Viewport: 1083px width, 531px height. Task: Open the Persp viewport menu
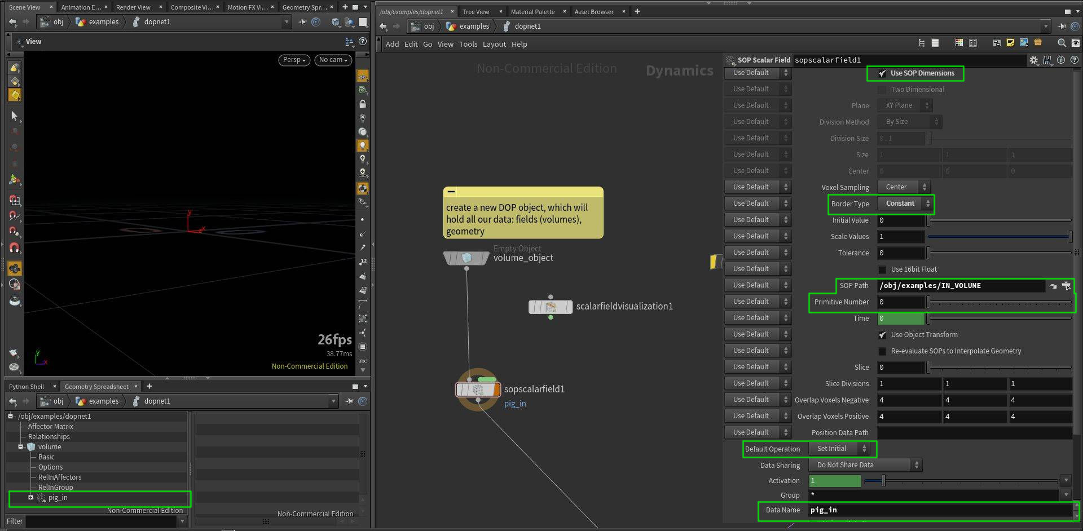(x=294, y=60)
